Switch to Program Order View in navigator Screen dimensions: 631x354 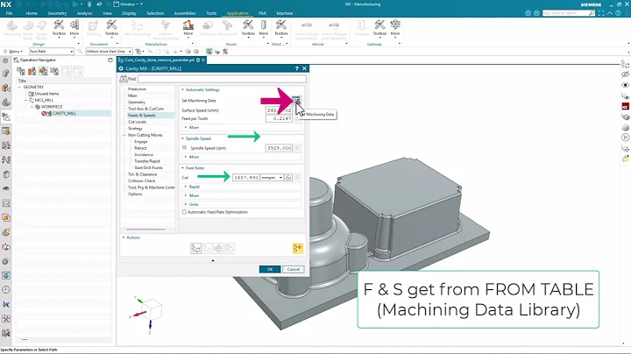click(21, 71)
